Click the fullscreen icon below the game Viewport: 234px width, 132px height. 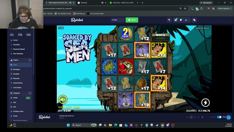point(195,117)
